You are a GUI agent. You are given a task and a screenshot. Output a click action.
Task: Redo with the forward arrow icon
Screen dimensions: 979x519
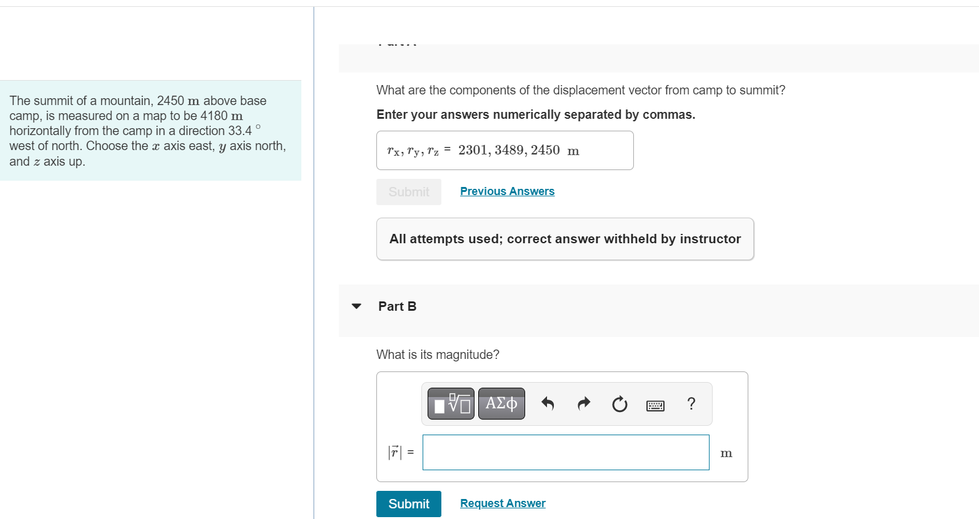point(584,404)
